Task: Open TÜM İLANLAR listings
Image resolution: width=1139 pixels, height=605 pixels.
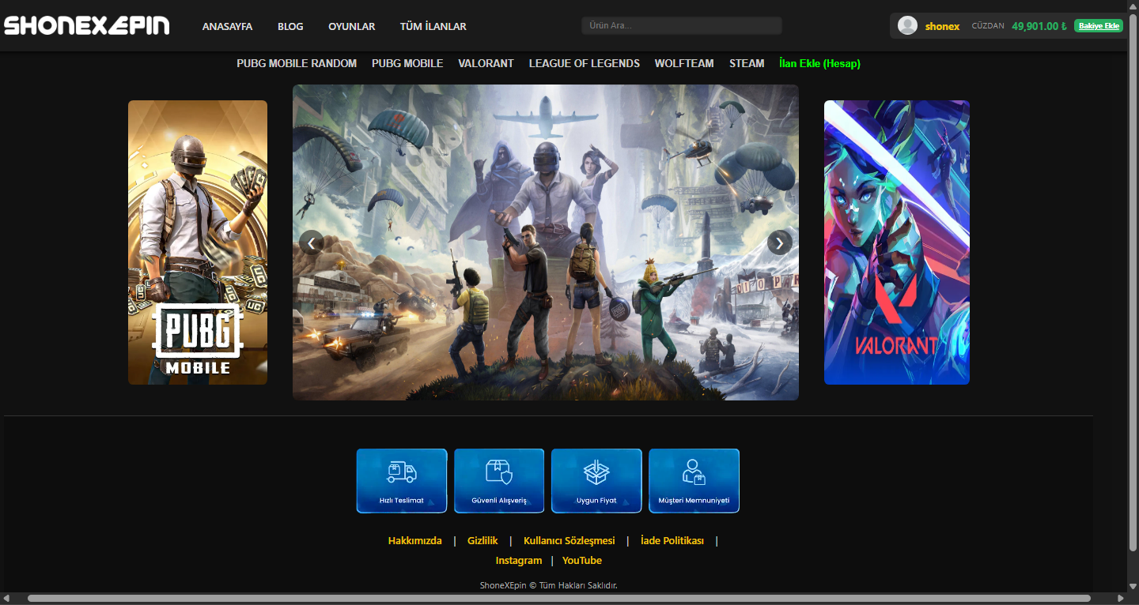Action: pos(433,26)
